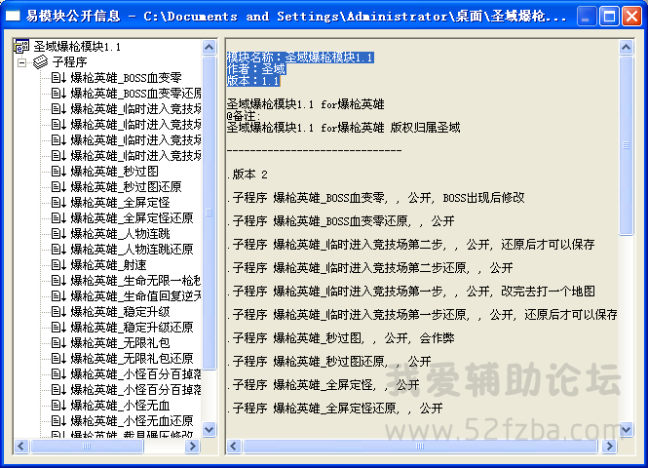The width and height of the screenshot is (648, 468).
Task: Select 爆枪英雄_秒过图 in the tree
Action: coord(114,172)
